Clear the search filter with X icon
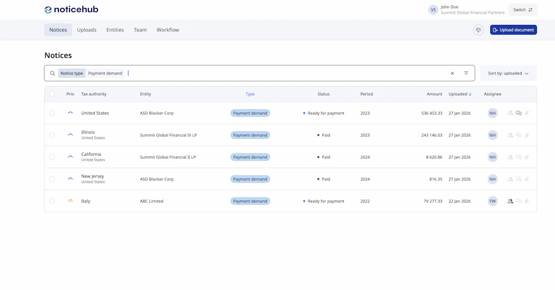Screen dimensions: 555x290 452,73
